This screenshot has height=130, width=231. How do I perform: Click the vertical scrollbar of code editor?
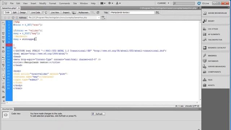tap(200, 60)
